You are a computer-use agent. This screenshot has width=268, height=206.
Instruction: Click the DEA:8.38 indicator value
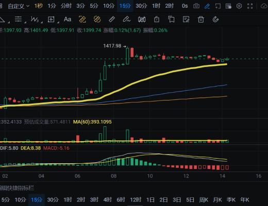point(31,148)
